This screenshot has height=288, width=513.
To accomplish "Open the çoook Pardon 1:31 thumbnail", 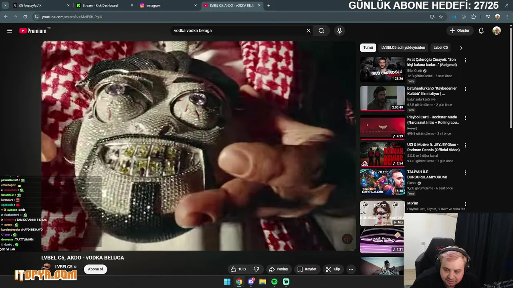I will (382, 241).
